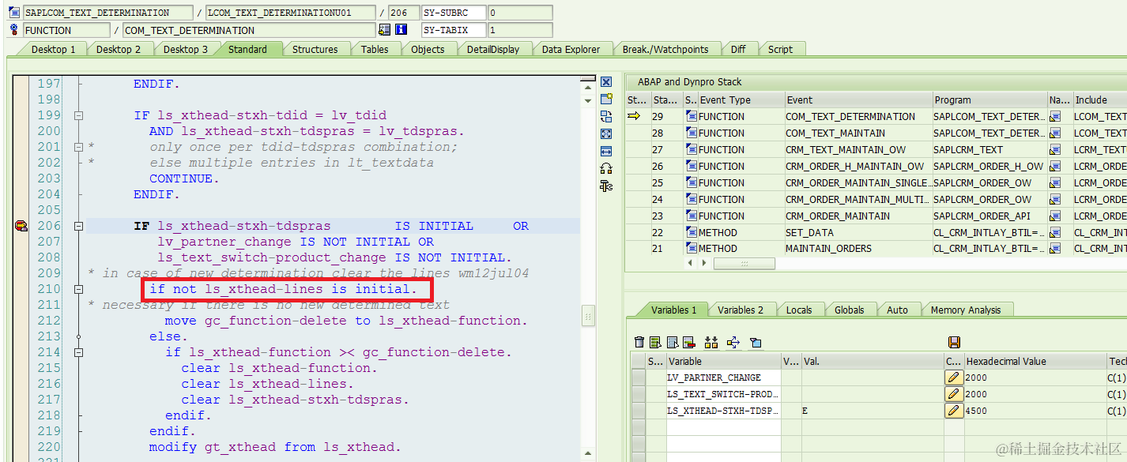This screenshot has height=462, width=1127.
Task: Open the Data Explorer tab
Action: [571, 49]
